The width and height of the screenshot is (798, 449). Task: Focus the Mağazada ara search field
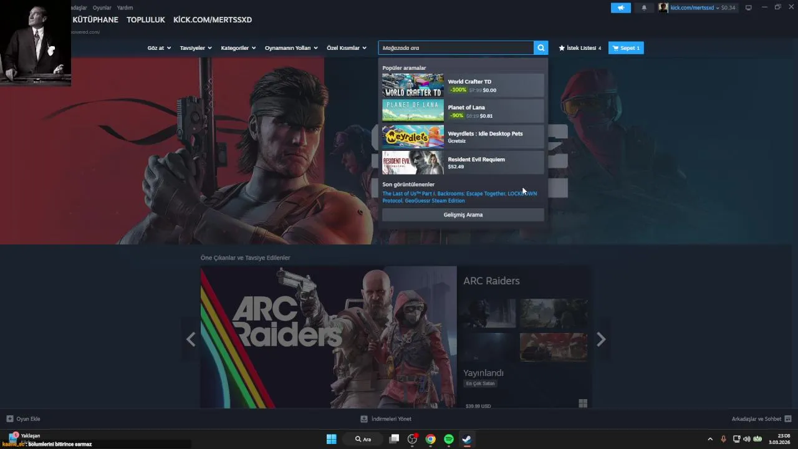pyautogui.click(x=456, y=48)
